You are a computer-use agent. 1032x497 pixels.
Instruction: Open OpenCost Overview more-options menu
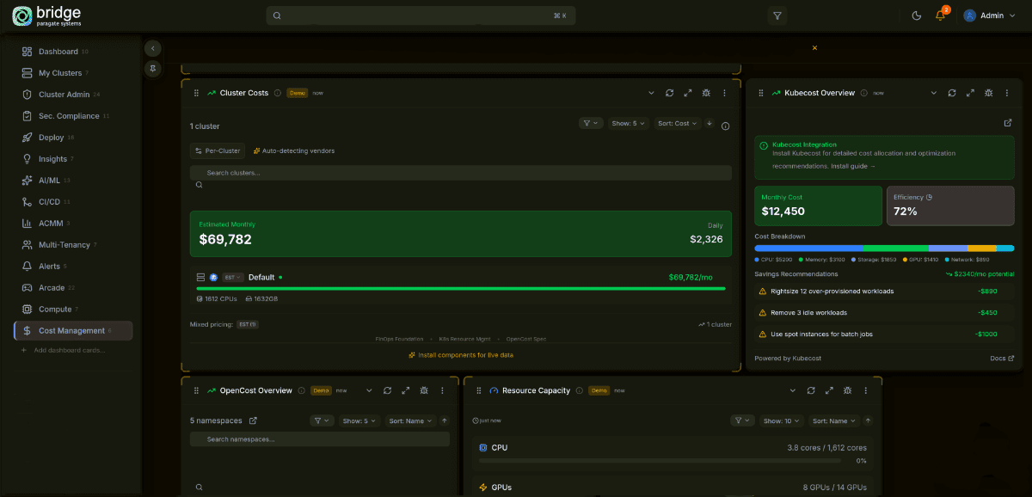point(442,390)
